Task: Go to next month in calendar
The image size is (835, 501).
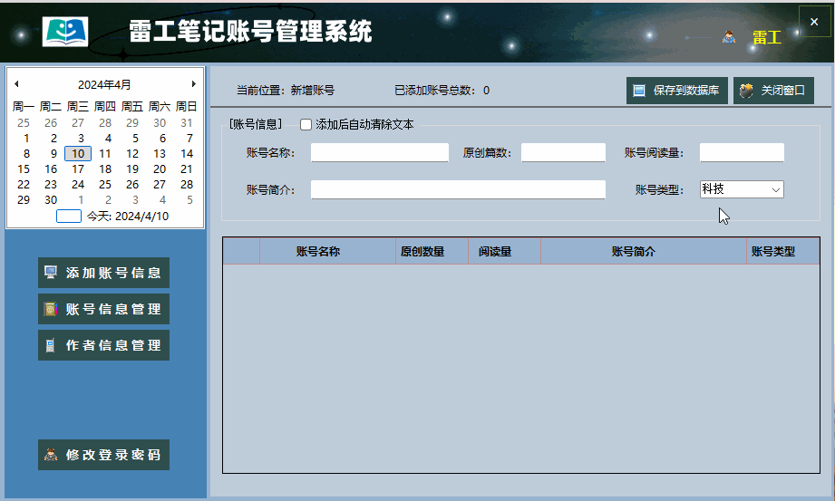Action: (x=194, y=83)
